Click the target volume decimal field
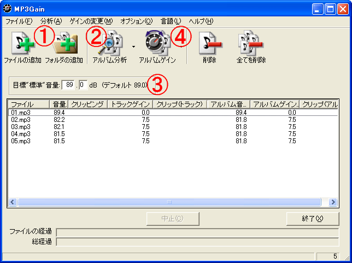Viewport: 352px width, 263px height. [x=82, y=85]
